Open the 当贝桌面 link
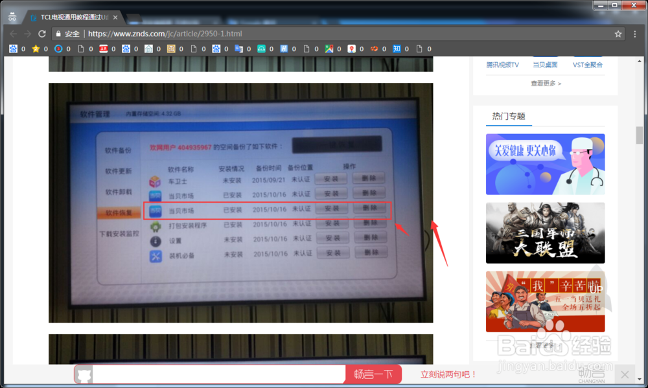 pyautogui.click(x=545, y=65)
